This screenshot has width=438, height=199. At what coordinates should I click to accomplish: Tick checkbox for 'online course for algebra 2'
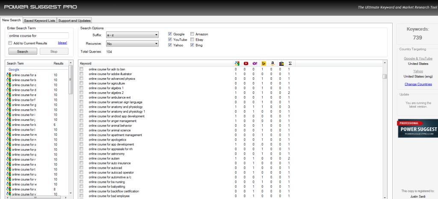81,93
